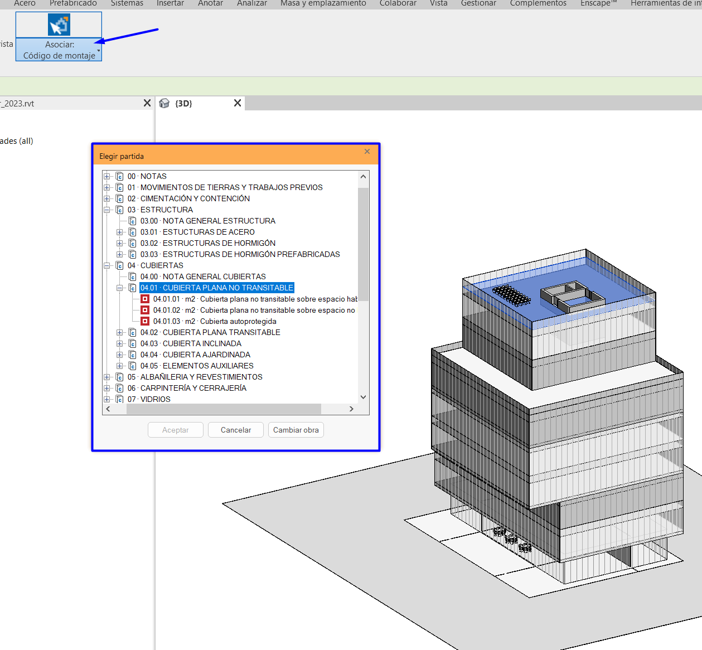Click the tree horizontal scroll right arrow

tap(351, 409)
